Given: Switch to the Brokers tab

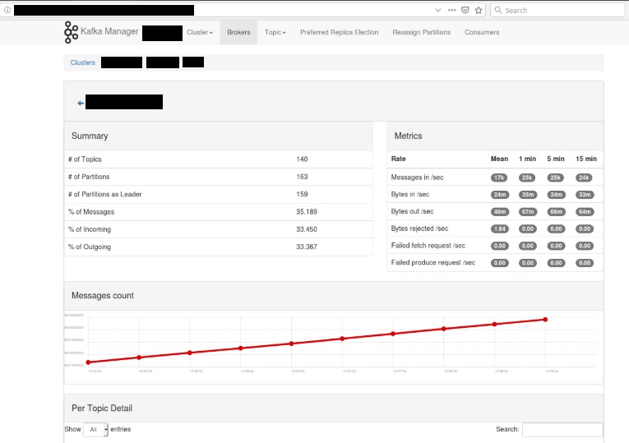Looking at the screenshot, I should pos(238,33).
